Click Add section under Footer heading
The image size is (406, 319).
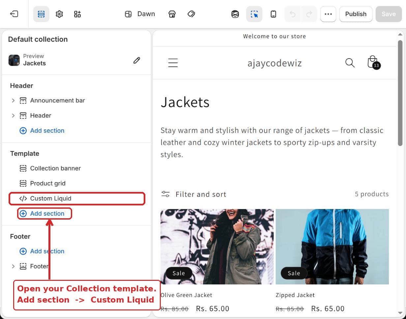[42, 251]
